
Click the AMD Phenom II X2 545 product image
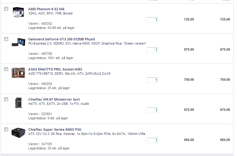(18, 12)
